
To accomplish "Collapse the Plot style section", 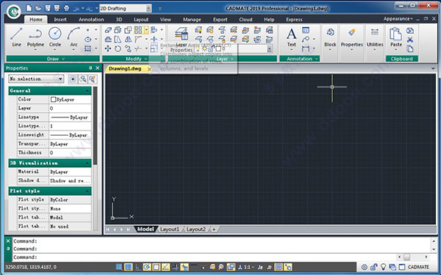I will tap(87, 191).
